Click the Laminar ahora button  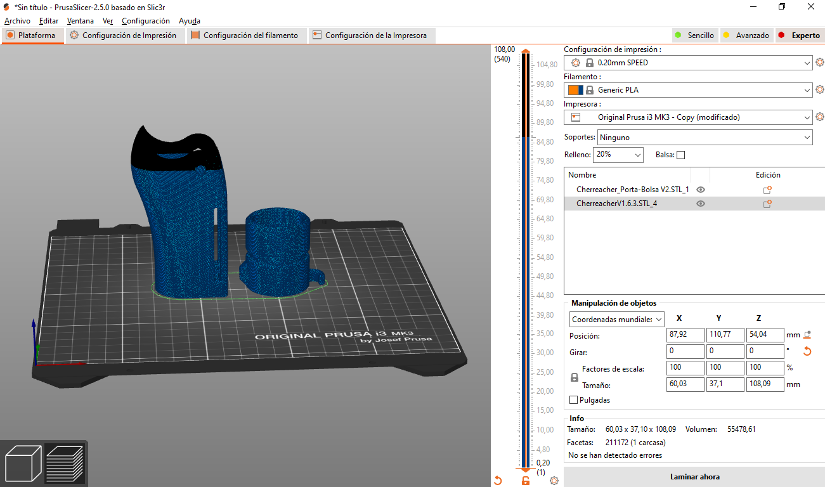click(x=694, y=477)
